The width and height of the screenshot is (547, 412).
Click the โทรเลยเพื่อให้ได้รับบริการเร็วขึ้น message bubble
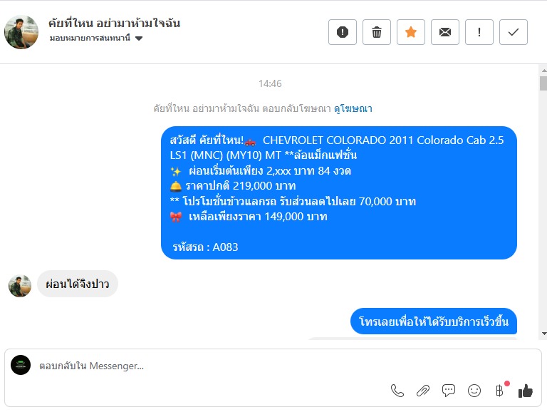[434, 321]
